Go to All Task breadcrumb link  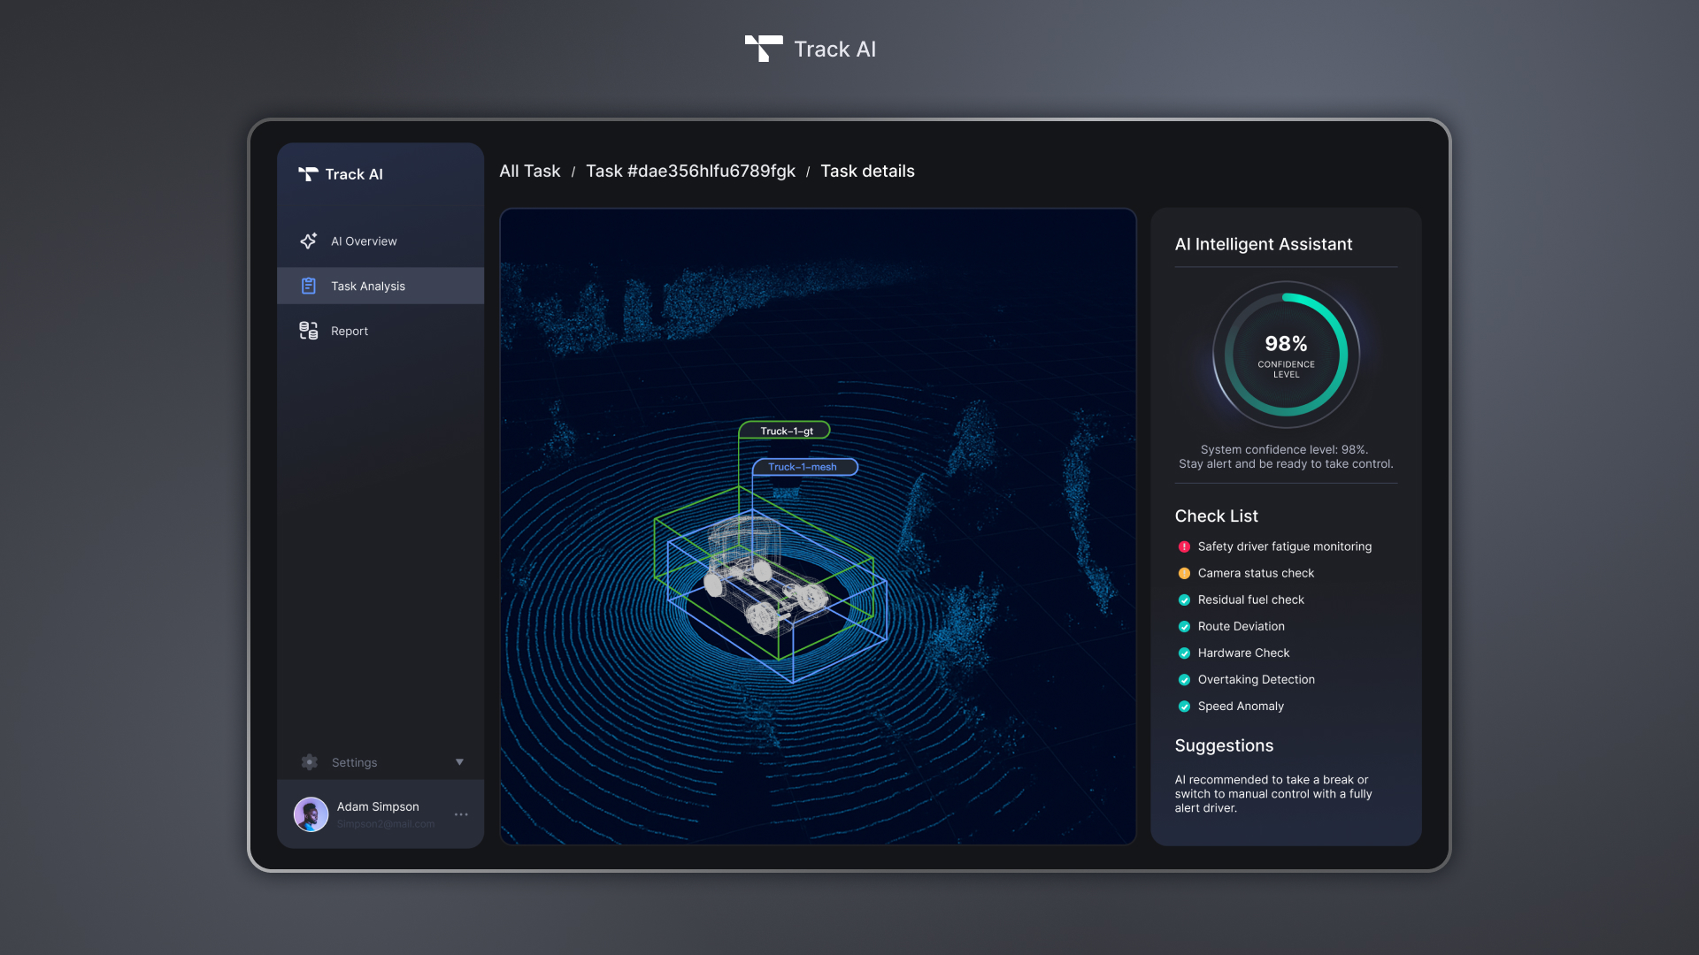(529, 171)
